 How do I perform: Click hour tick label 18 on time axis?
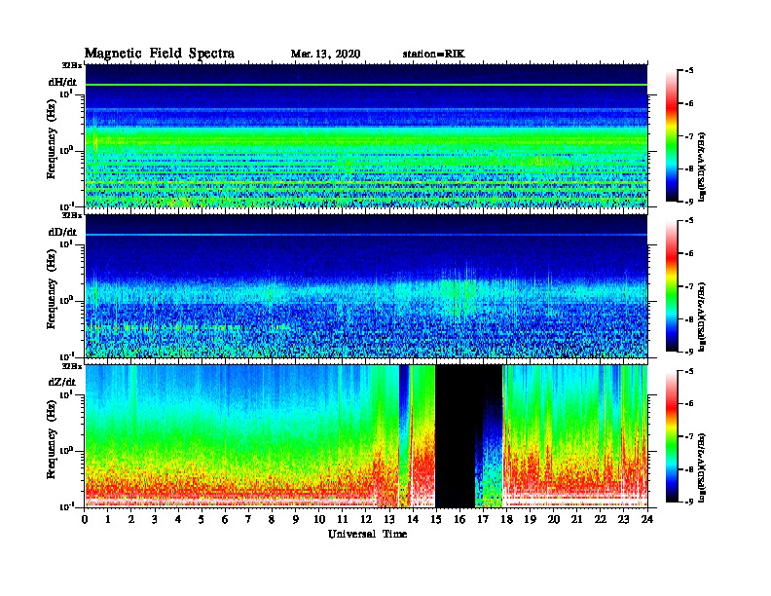506,520
